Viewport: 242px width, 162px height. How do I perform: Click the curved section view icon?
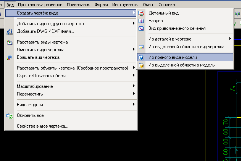141,28
